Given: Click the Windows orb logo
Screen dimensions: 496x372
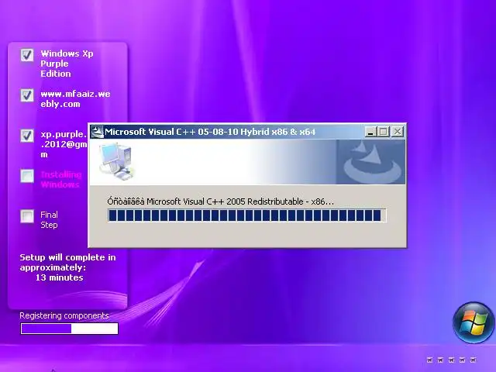Looking at the screenshot, I should tap(474, 322).
